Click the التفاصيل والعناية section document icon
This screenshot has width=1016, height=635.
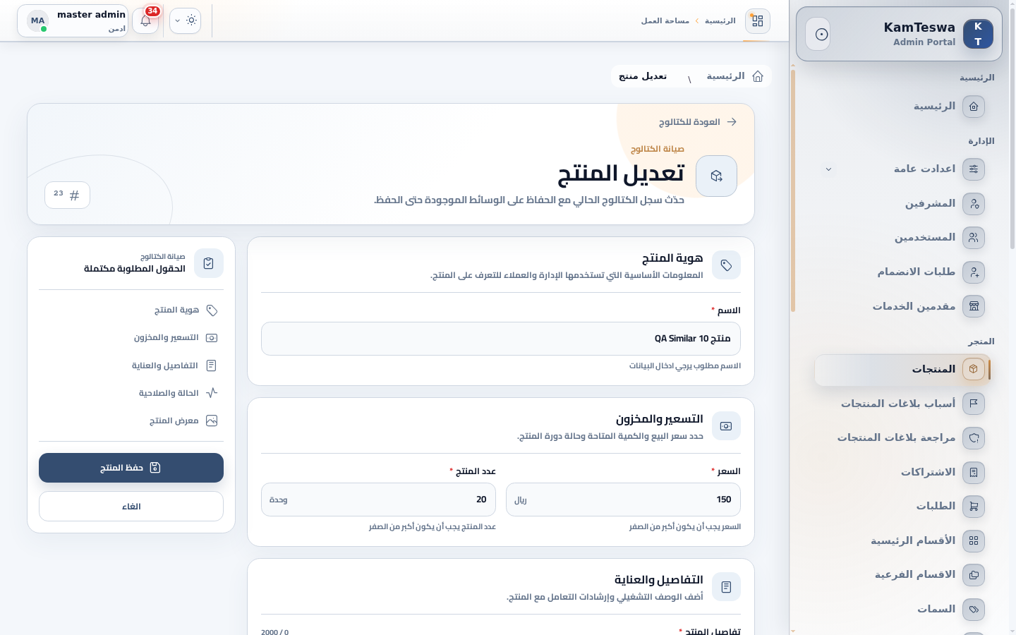[x=726, y=587]
